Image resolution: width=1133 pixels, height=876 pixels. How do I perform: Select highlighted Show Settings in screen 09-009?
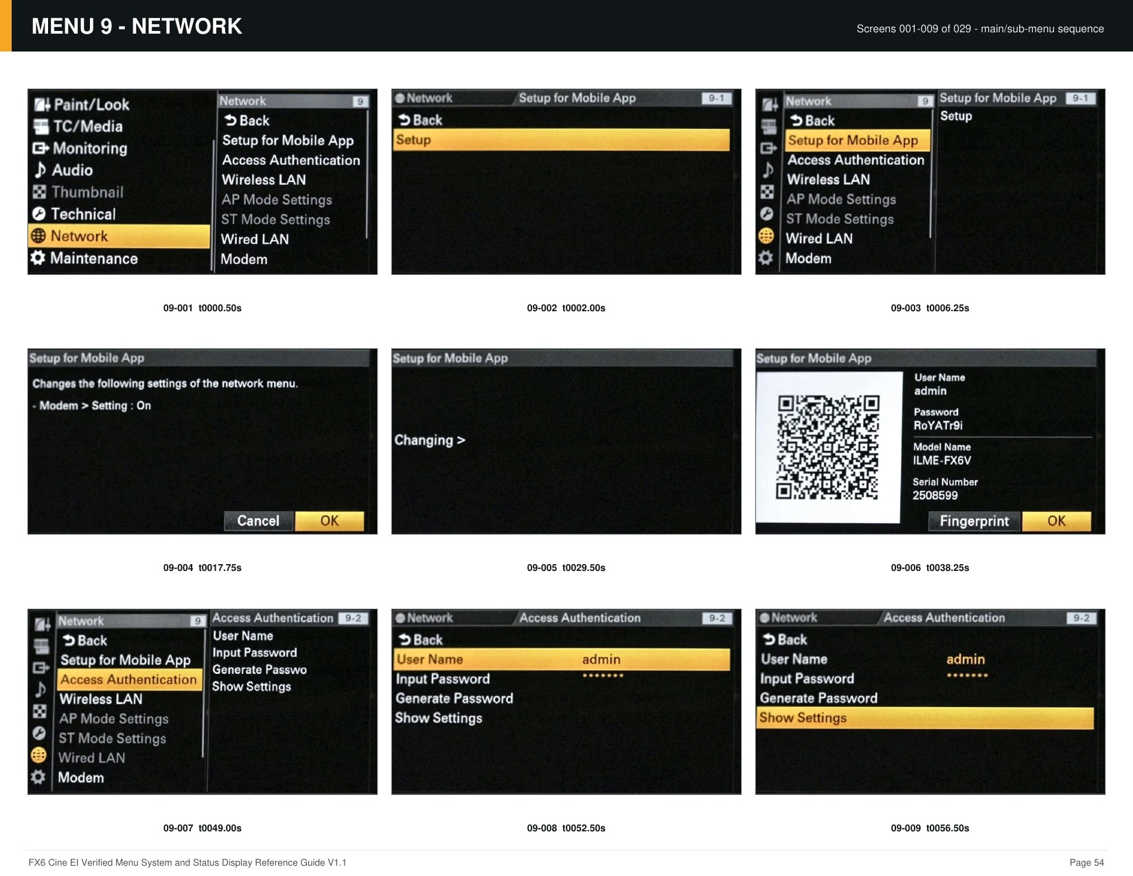[926, 718]
